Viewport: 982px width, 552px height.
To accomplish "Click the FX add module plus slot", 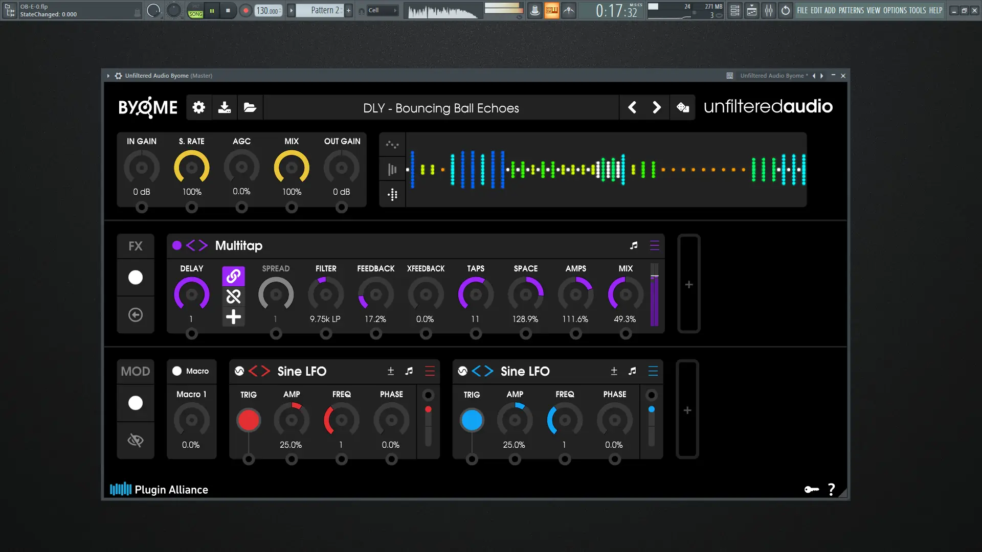I will pyautogui.click(x=688, y=284).
